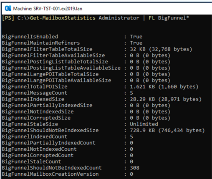Click the 'BigFunnelIndexedCount' property name

35,136
